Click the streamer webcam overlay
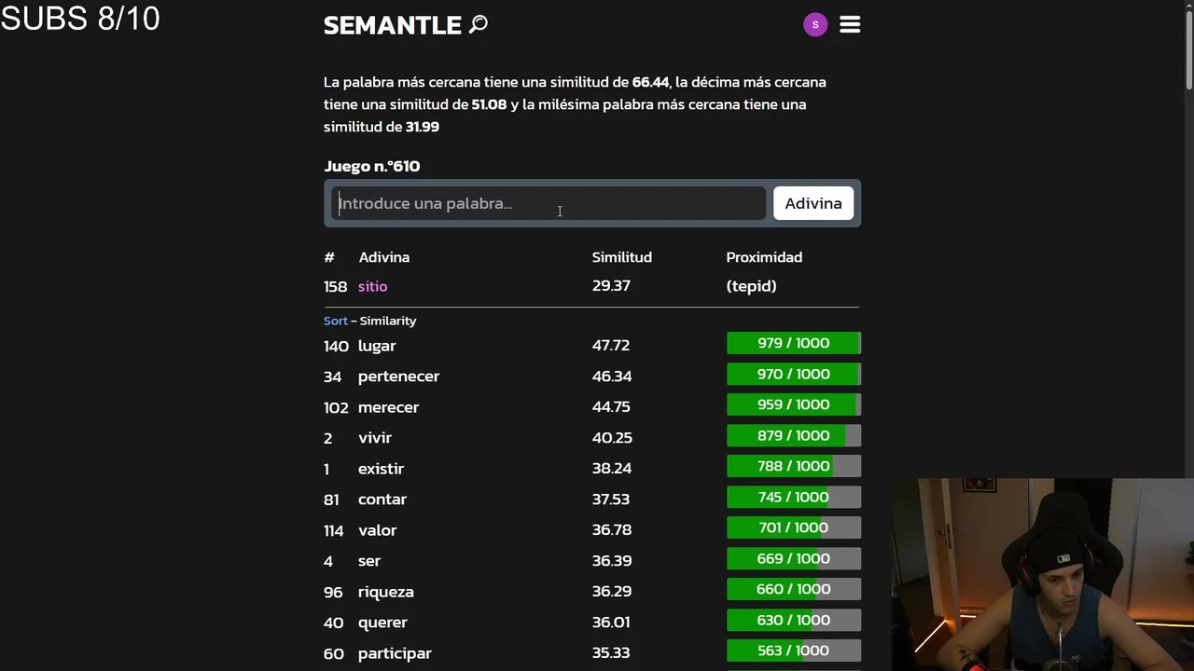 click(x=1042, y=574)
